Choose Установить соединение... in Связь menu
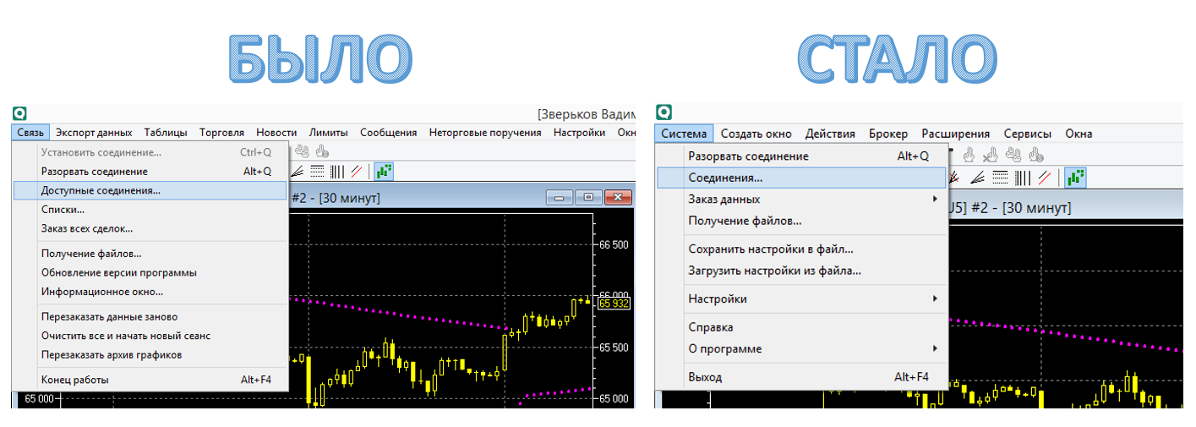Screen dimensions: 1196x427 click(x=150, y=152)
